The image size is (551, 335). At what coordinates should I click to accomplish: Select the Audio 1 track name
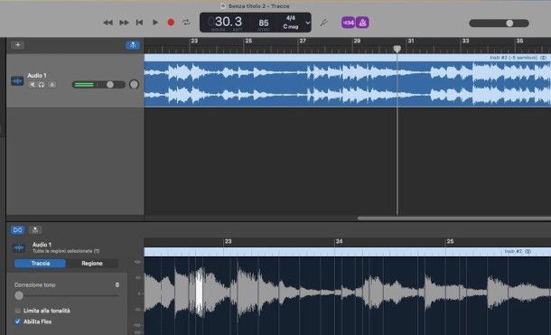(x=37, y=76)
